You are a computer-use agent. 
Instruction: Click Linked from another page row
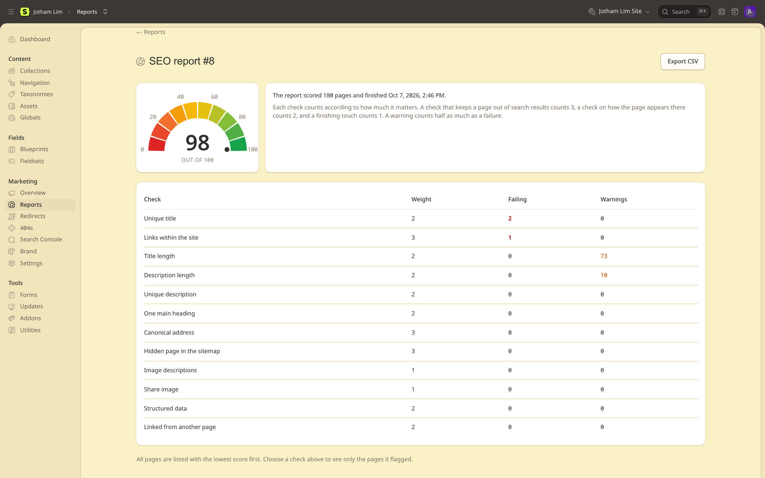[x=421, y=427]
